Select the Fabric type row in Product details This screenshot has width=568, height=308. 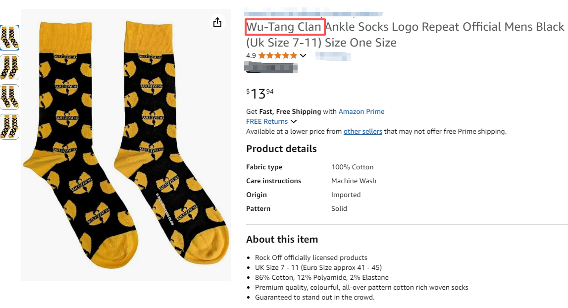tap(264, 167)
